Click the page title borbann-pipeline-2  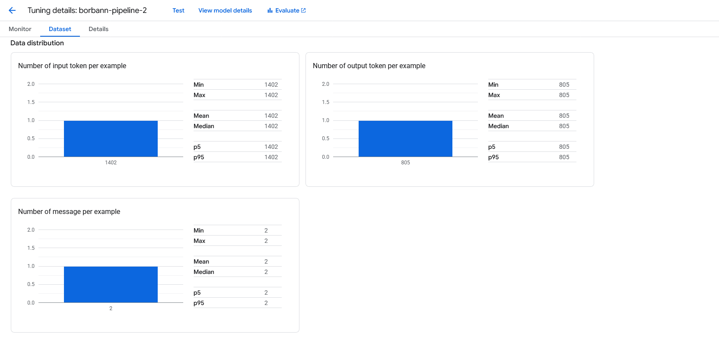pos(87,10)
